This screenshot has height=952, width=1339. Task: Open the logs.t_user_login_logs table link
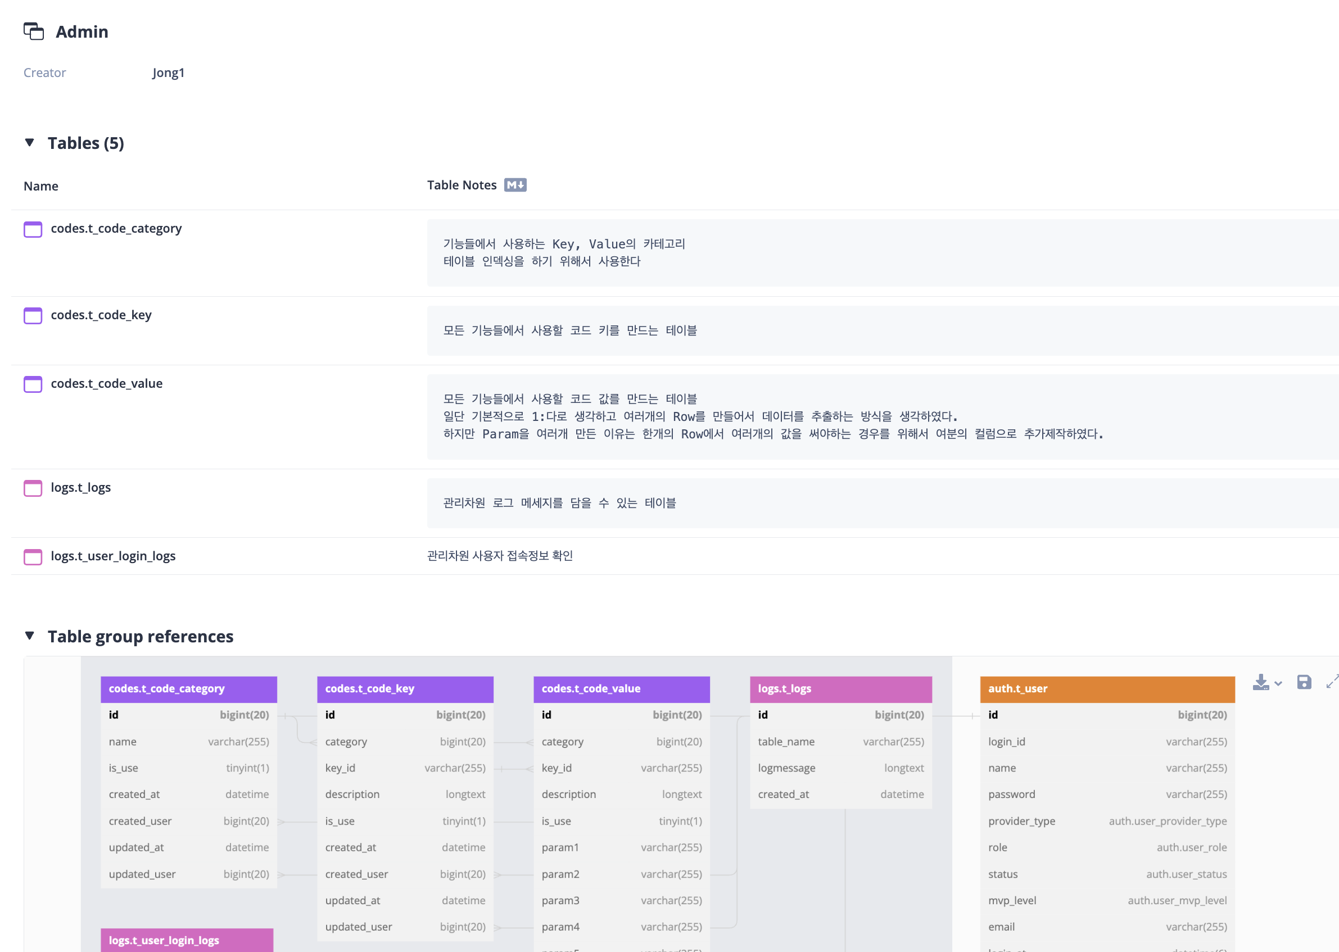113,556
